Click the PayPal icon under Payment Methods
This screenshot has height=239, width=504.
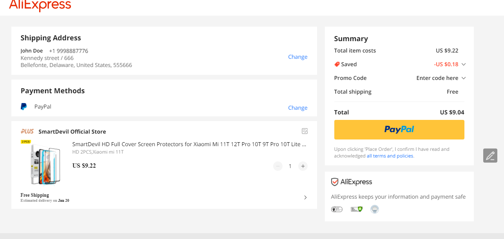[x=24, y=107]
